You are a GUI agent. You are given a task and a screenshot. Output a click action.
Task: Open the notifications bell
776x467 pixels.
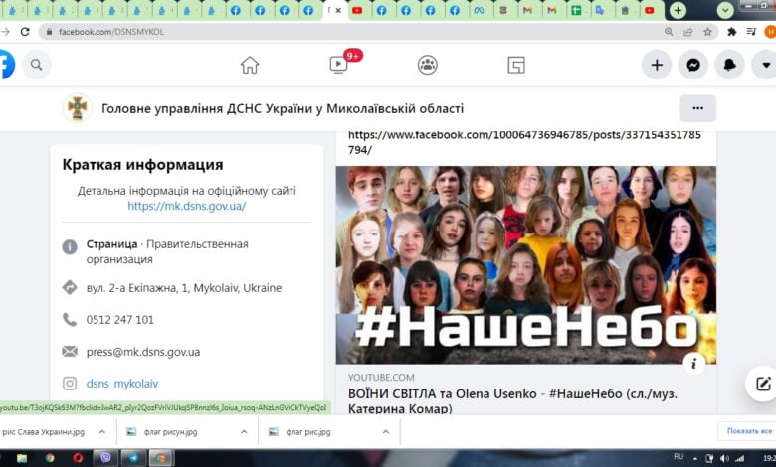point(729,65)
